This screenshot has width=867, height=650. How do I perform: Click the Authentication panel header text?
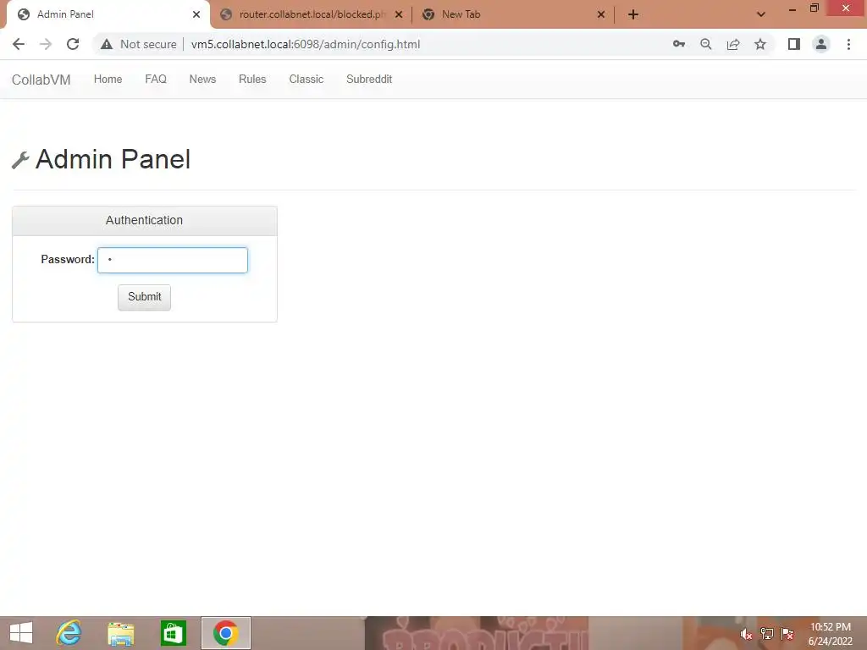pyautogui.click(x=144, y=220)
